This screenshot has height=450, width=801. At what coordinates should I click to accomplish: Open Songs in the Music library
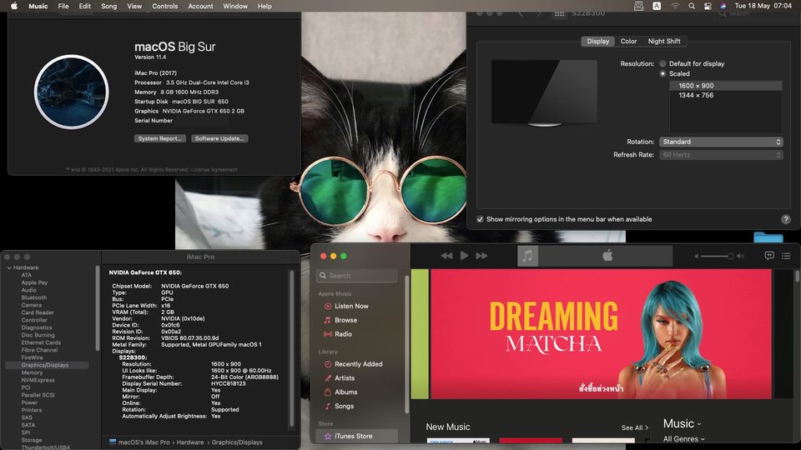(344, 406)
